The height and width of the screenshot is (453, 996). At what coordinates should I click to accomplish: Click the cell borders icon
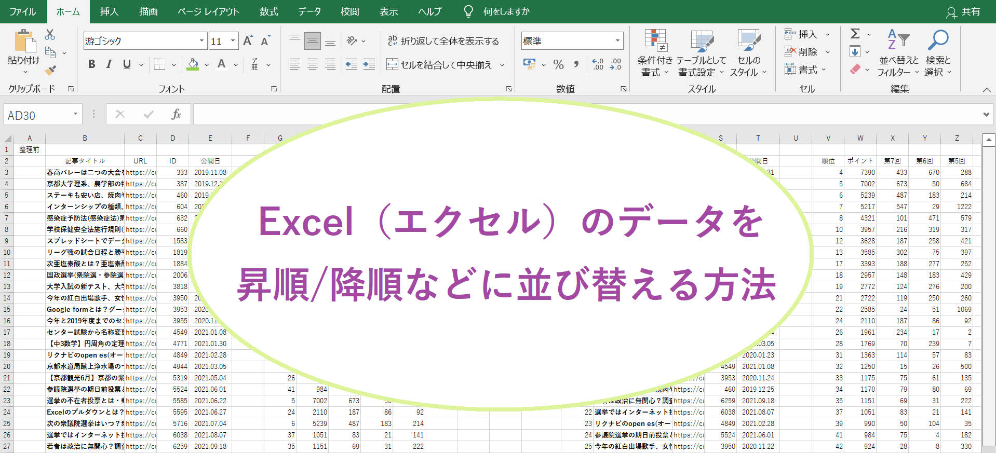pyautogui.click(x=160, y=64)
